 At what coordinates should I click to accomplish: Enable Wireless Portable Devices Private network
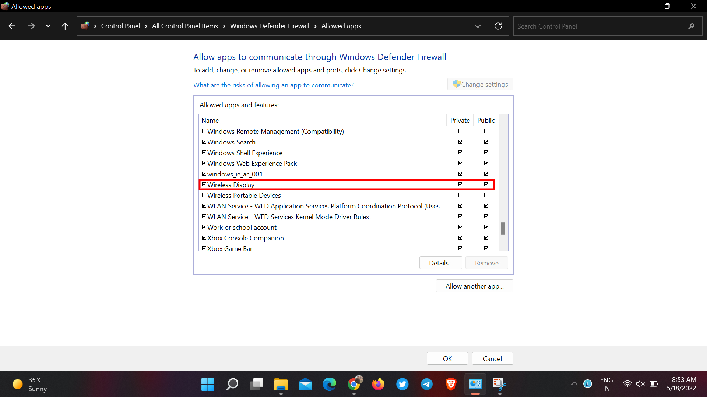[x=460, y=195]
